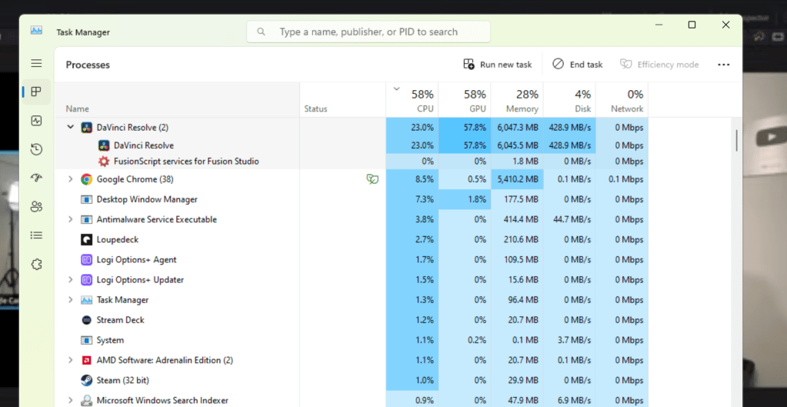Image resolution: width=787 pixels, height=407 pixels.
Task: Click the 0.1 Mbps network value for Chrome
Action: [622, 179]
